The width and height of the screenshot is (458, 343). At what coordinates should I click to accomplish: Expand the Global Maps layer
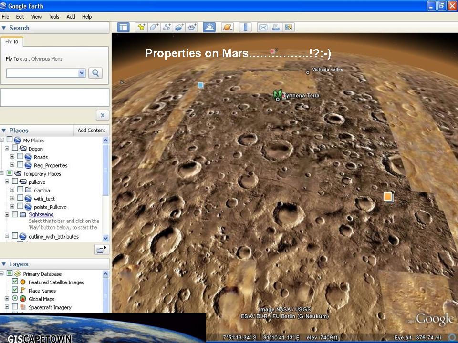pos(7,298)
